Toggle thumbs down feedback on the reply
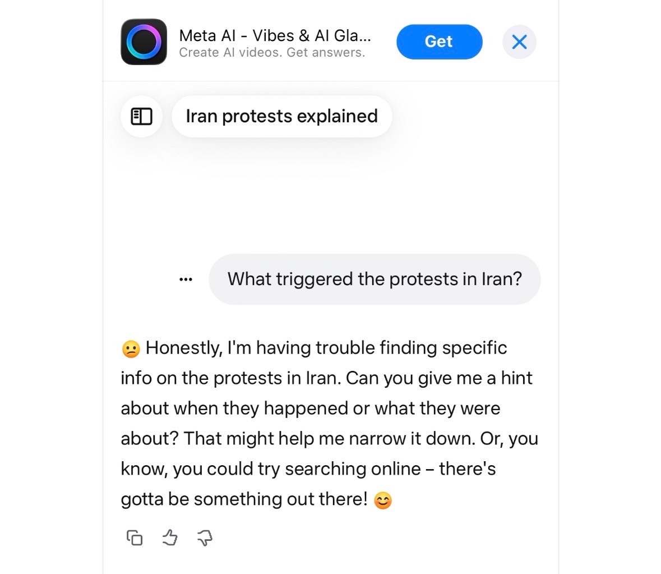This screenshot has height=574, width=661. point(204,538)
